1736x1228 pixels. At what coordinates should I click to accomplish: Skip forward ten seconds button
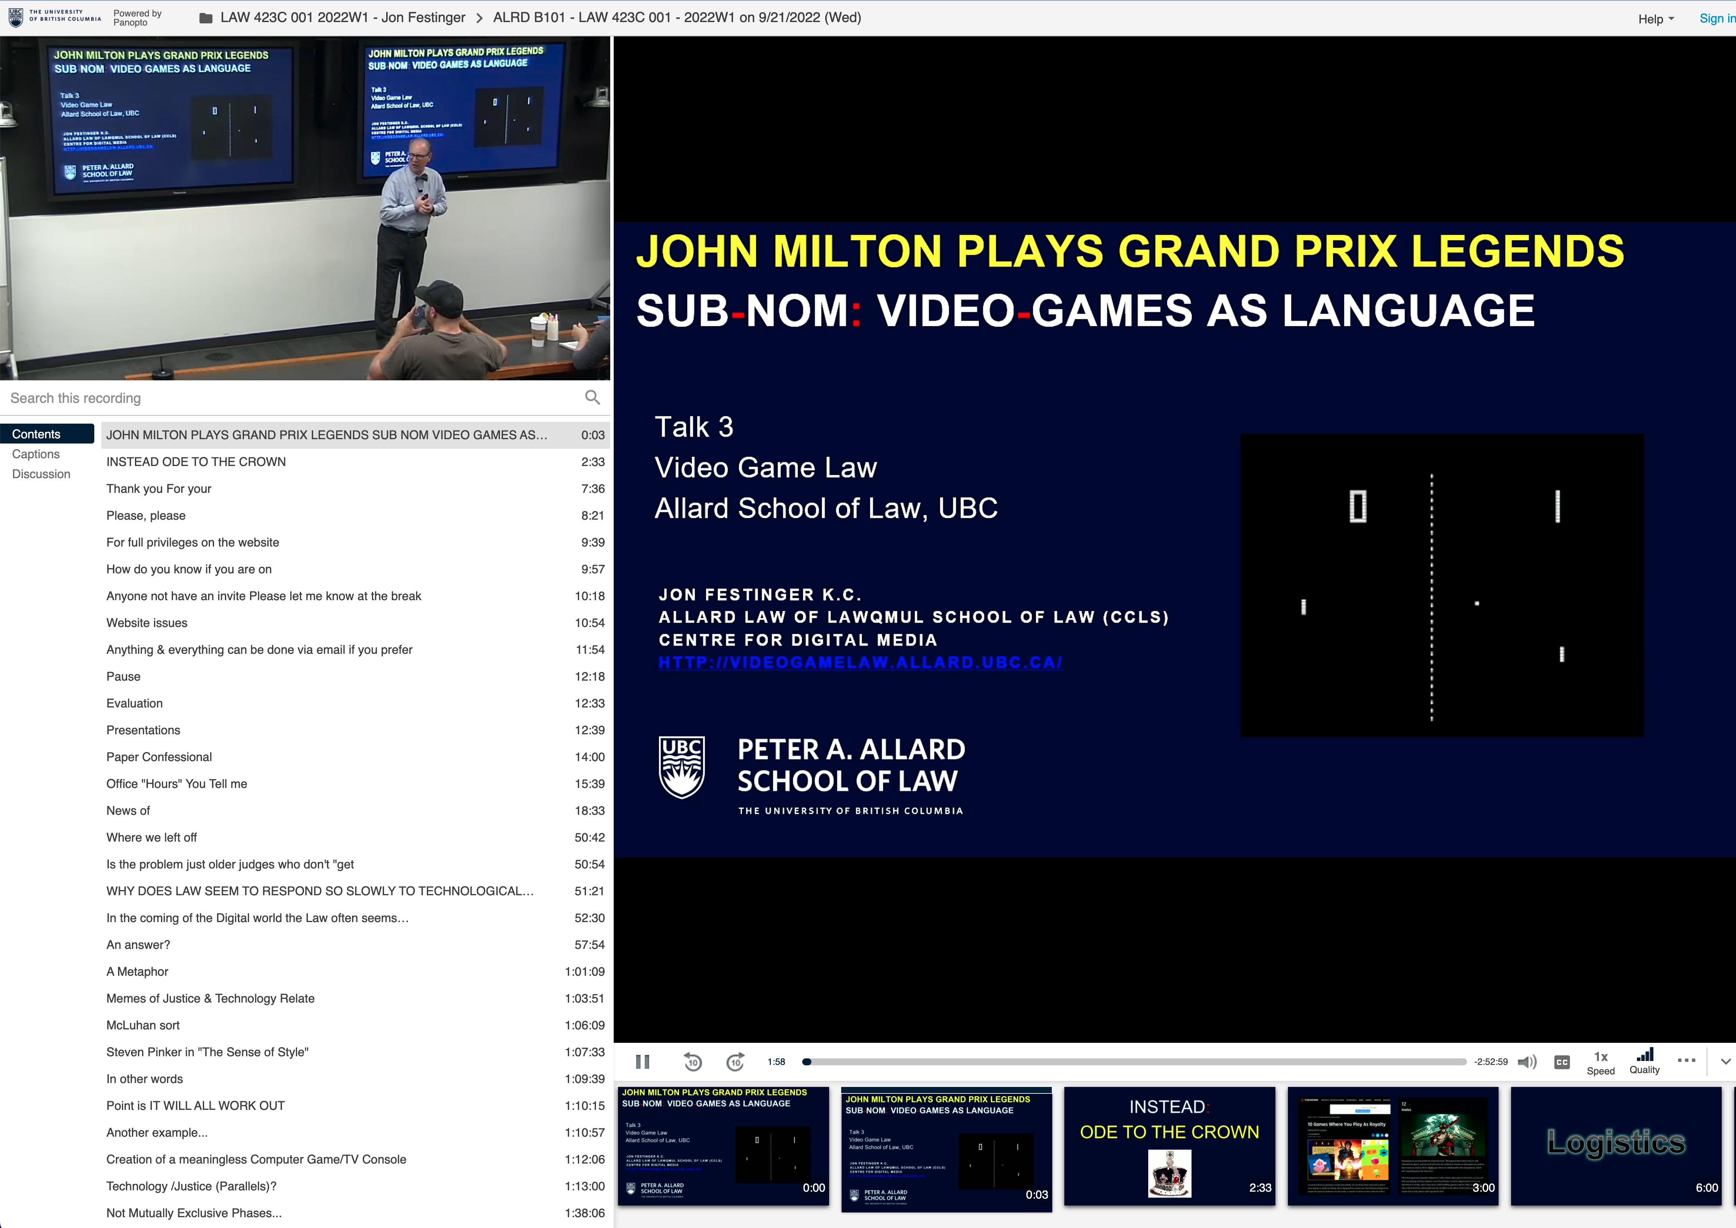[735, 1061]
